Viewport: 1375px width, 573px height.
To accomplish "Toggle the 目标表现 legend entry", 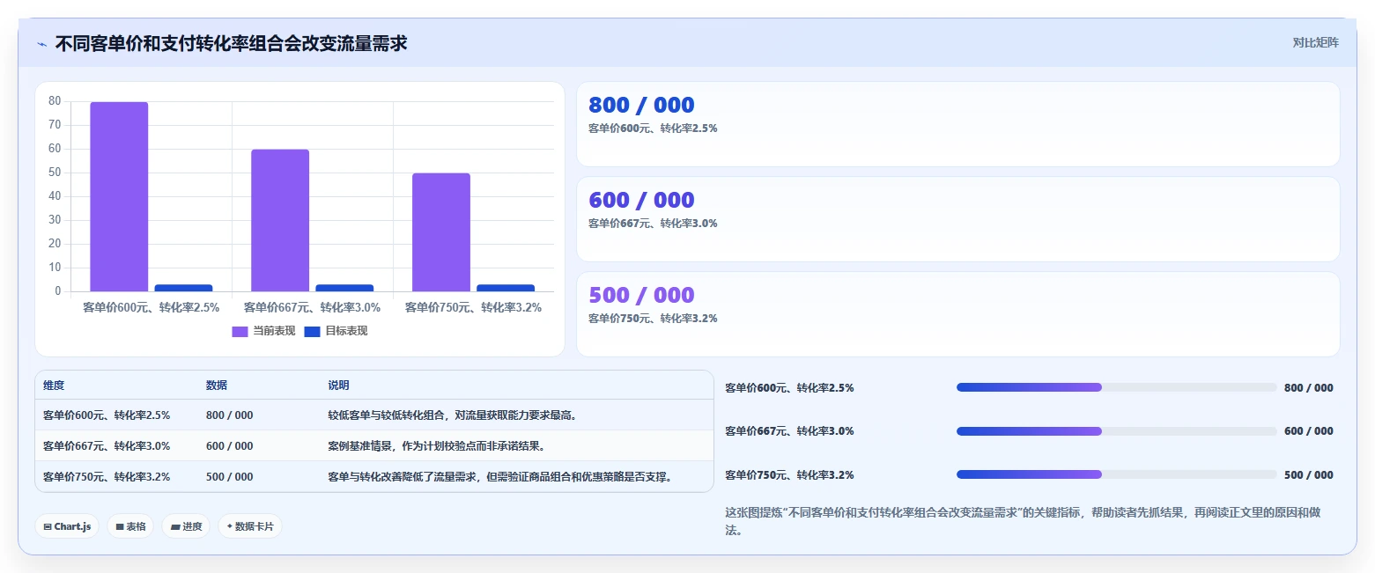I will pos(336,331).
